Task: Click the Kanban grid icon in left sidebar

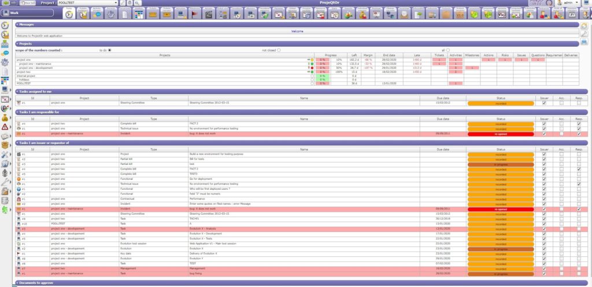Action: pyautogui.click(x=5, y=80)
